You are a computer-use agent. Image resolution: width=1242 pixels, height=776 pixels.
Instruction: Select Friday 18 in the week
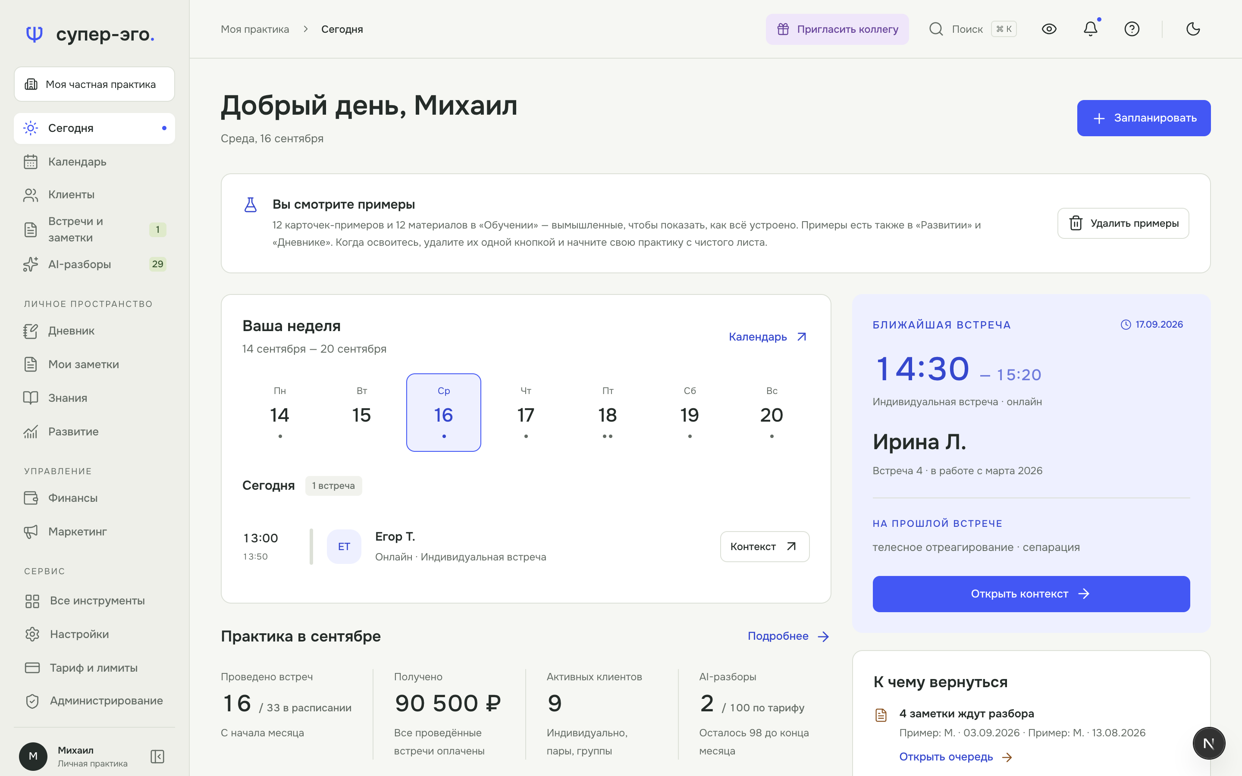click(608, 413)
